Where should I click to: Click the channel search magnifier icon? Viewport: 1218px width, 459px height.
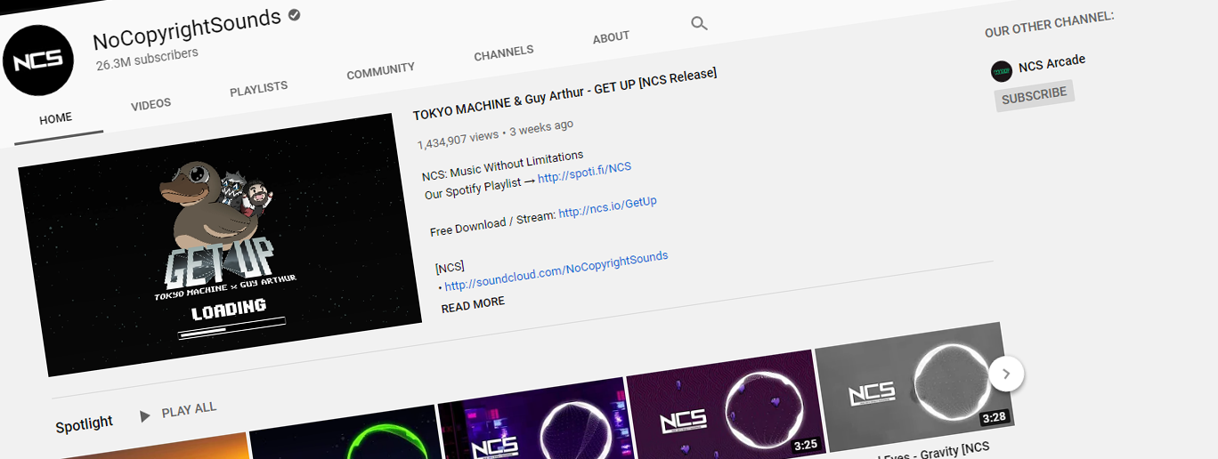click(699, 23)
